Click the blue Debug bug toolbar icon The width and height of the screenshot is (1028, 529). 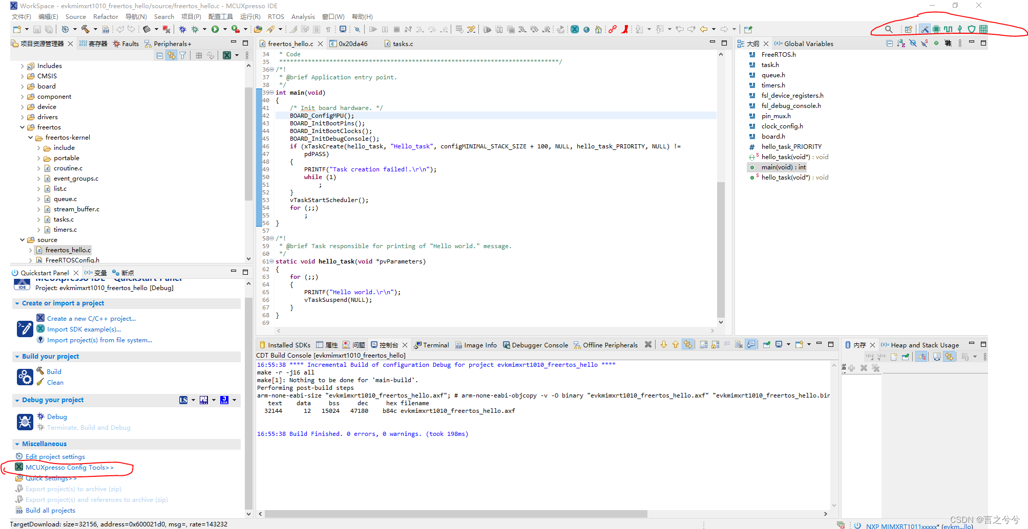pyautogui.click(x=183, y=30)
